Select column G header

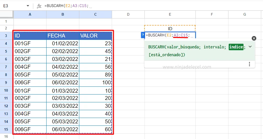click(x=245, y=15)
